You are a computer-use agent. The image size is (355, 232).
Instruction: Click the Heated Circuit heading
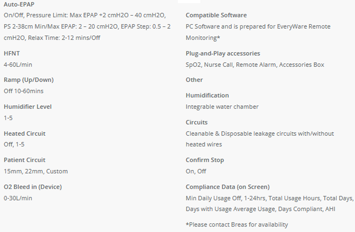pyautogui.click(x=24, y=134)
